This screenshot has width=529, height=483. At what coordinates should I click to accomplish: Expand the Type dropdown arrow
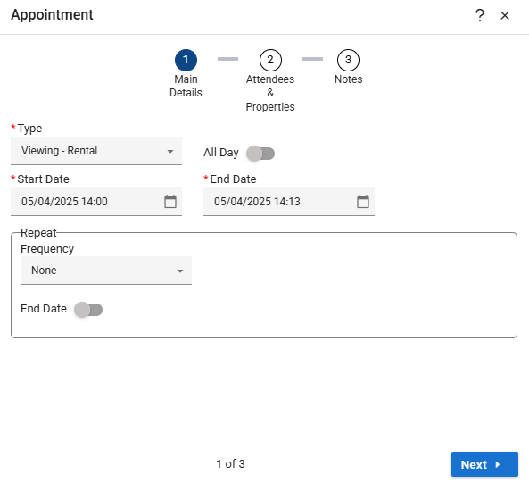[x=170, y=151]
